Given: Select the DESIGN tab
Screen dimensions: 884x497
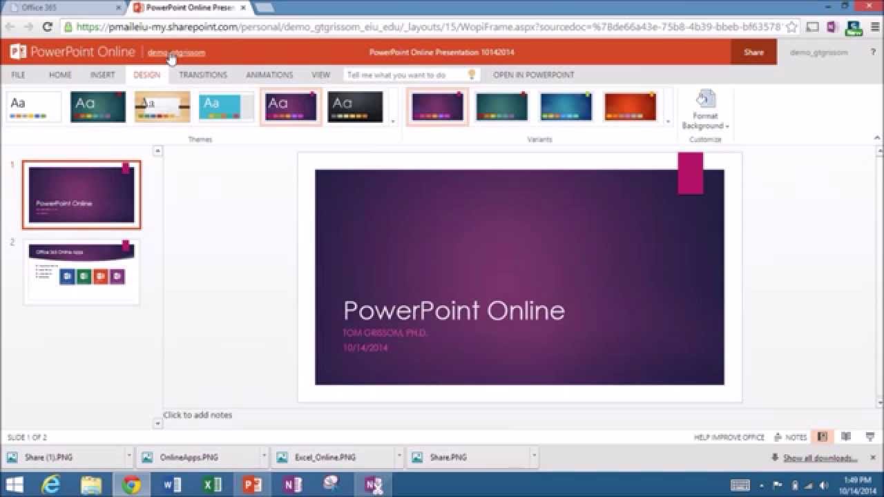Looking at the screenshot, I should pyautogui.click(x=146, y=75).
